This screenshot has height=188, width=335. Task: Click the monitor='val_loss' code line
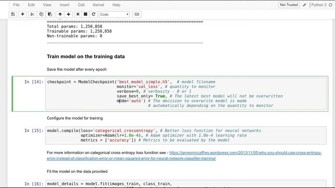click(166, 87)
